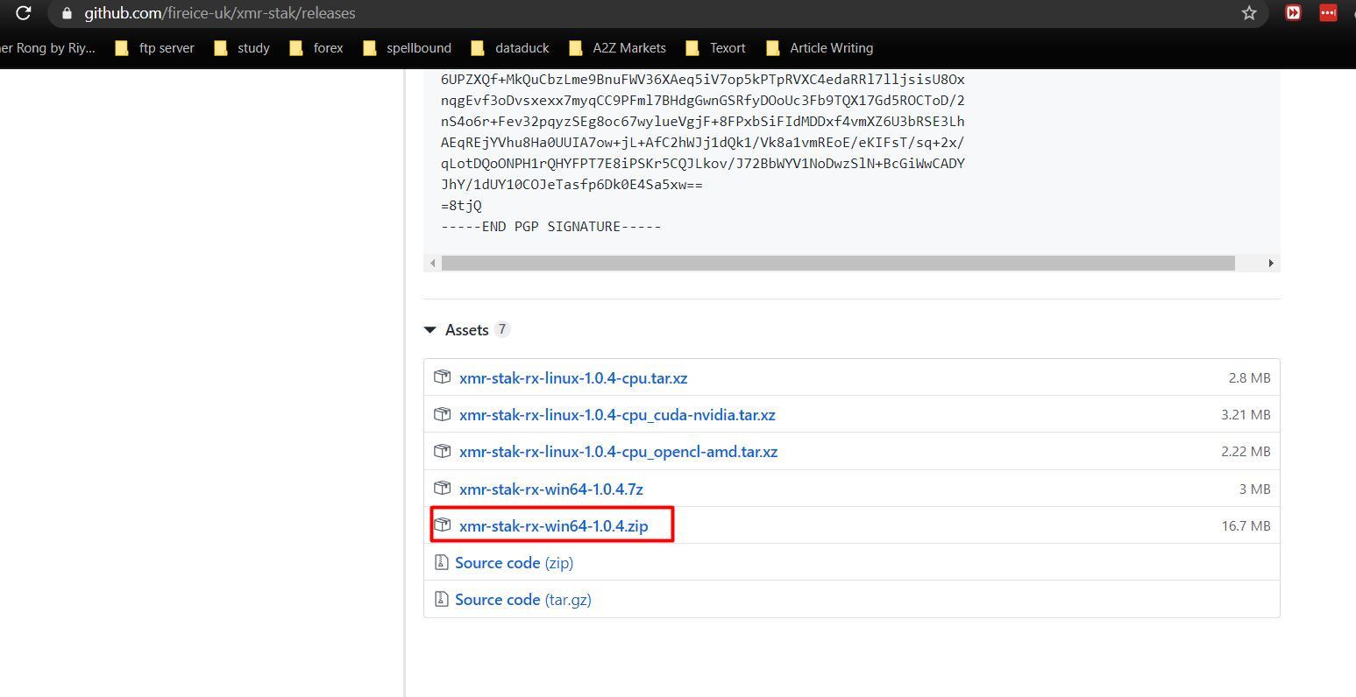
Task: Click the signature line starting with JhY/1dUY10COJe
Action: click(572, 185)
